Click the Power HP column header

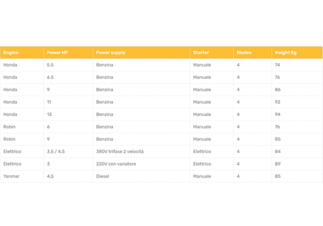click(x=68, y=53)
